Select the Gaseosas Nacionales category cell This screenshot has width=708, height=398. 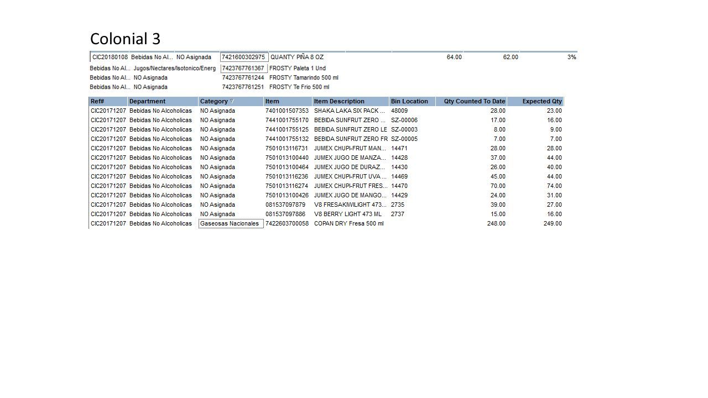[x=231, y=223]
